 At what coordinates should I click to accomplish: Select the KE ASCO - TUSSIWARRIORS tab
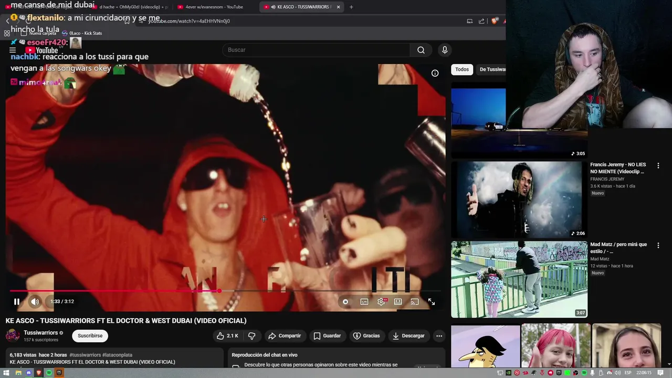(302, 7)
